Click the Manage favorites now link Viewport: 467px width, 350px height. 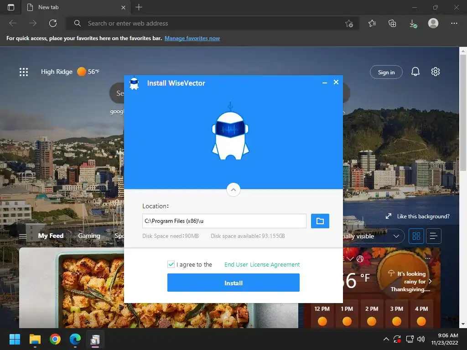click(192, 38)
